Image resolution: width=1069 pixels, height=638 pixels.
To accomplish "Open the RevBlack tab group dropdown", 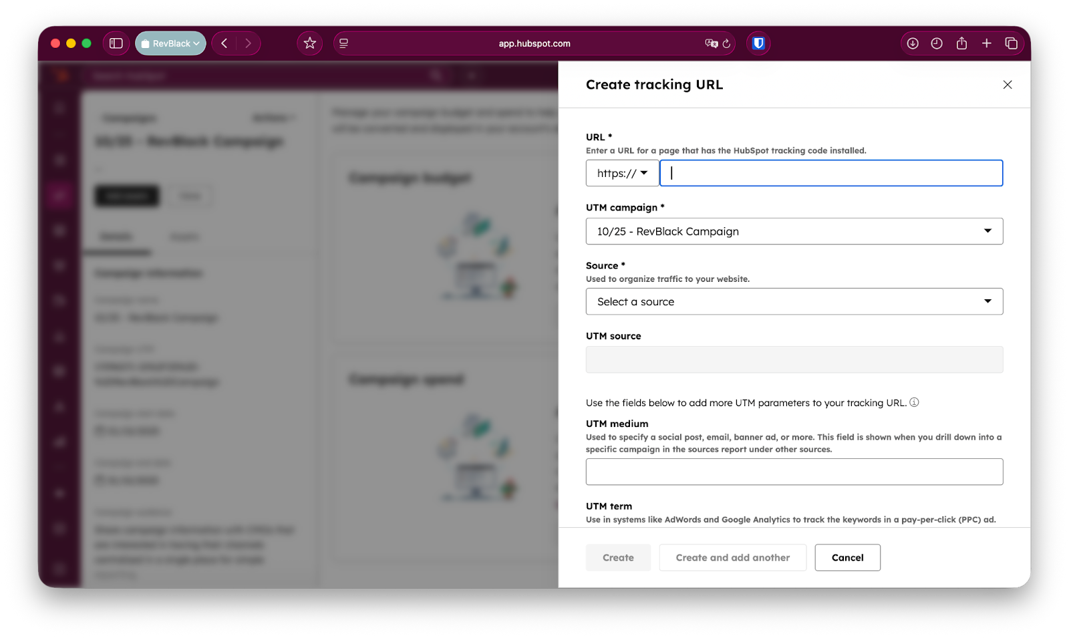I will pyautogui.click(x=170, y=43).
